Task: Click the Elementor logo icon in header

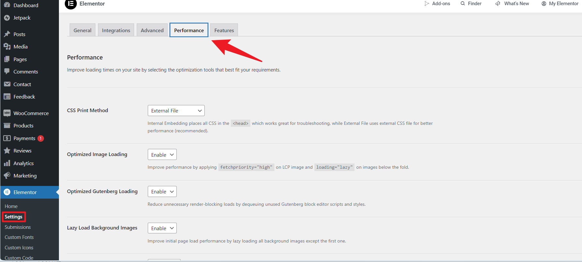Action: [x=71, y=4]
